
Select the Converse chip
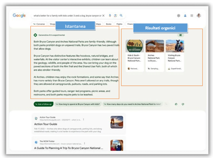[39, 24]
